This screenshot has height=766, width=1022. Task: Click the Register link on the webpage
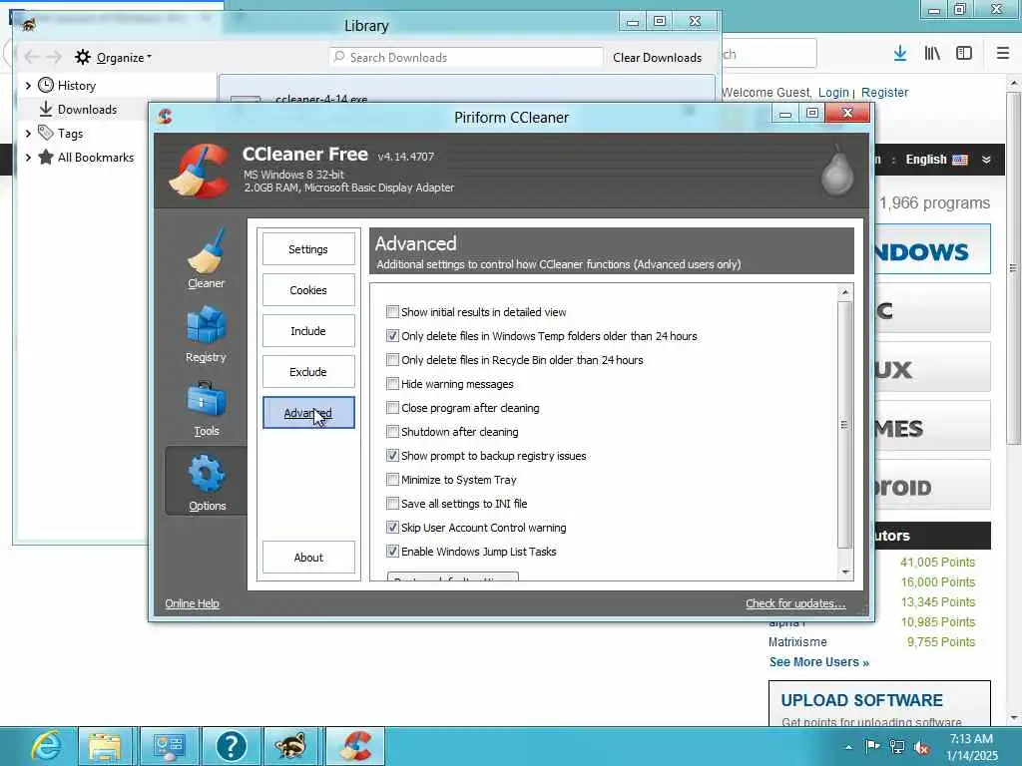click(884, 93)
